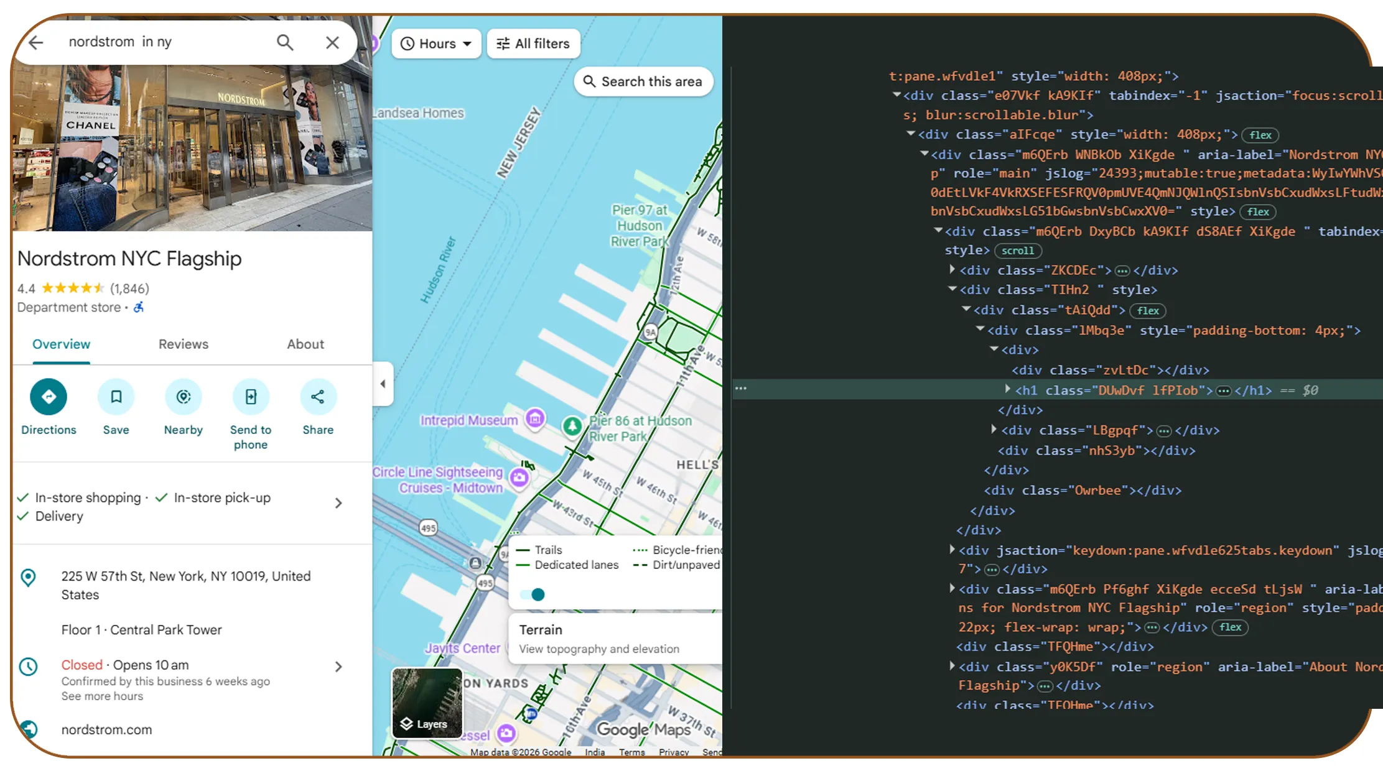The width and height of the screenshot is (1383, 771).
Task: Expand the h1 DUwDvf element
Action: tap(1007, 389)
